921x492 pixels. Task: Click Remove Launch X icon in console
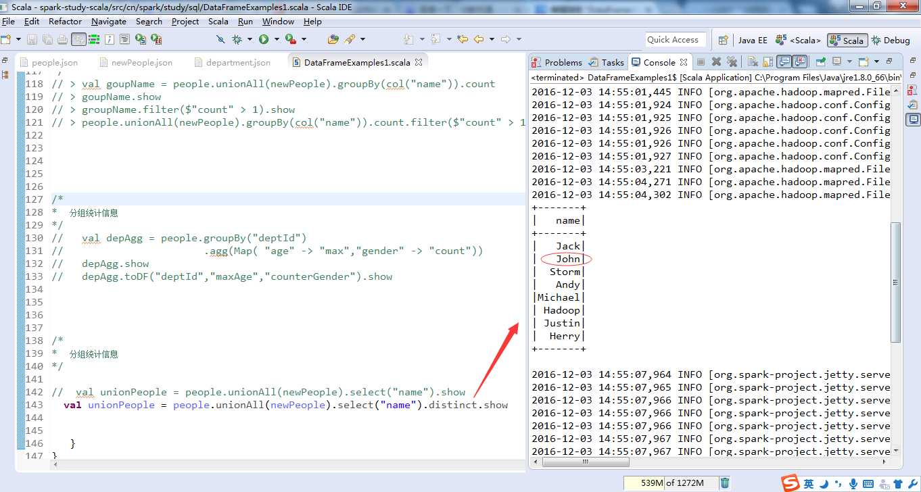[x=716, y=62]
